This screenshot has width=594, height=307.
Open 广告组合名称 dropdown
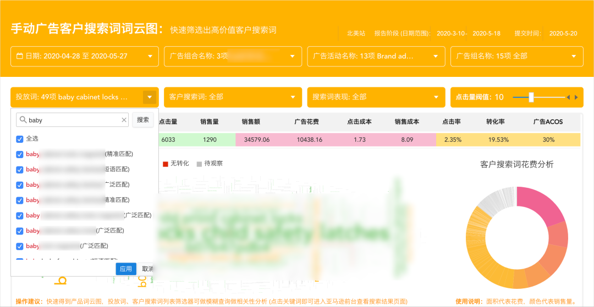pyautogui.click(x=233, y=57)
